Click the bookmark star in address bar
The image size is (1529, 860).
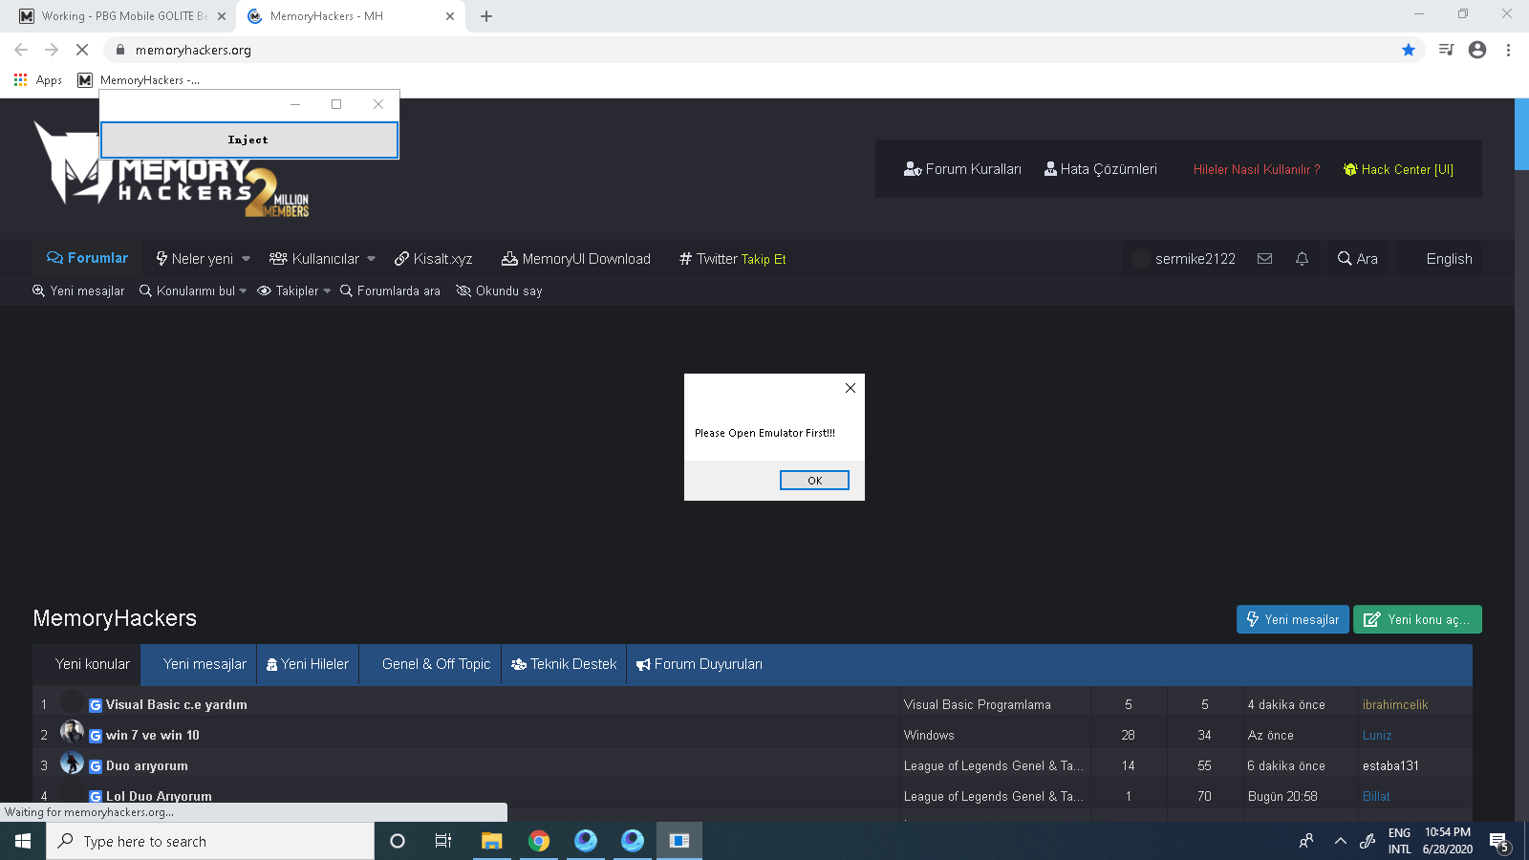1409,50
